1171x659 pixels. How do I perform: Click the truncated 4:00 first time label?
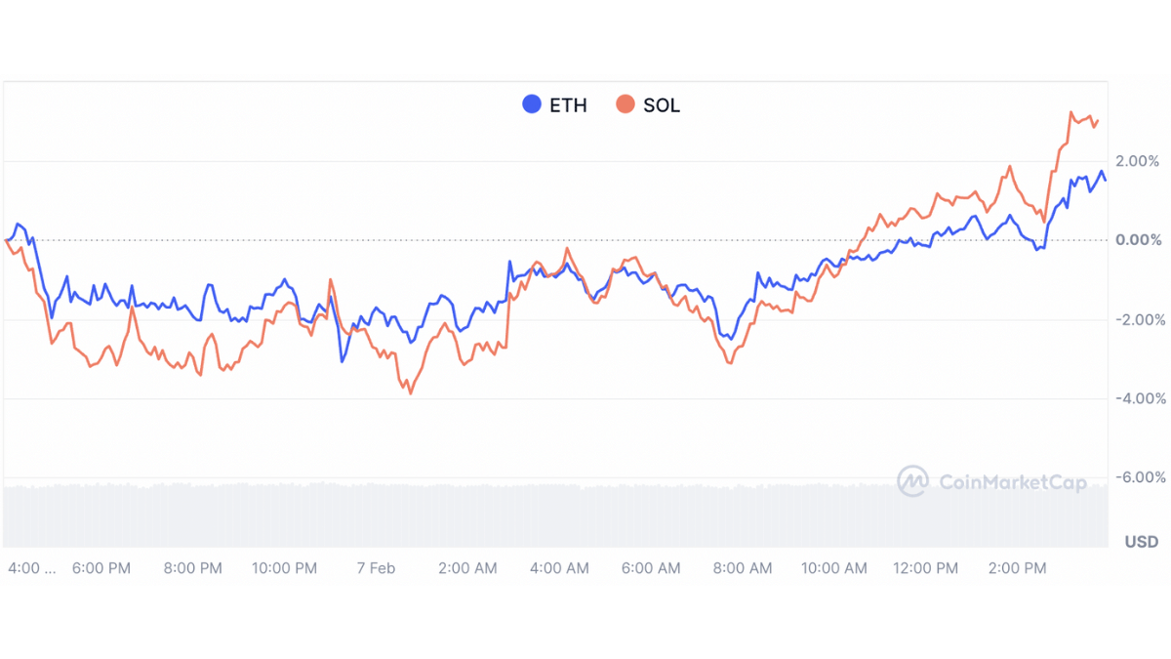(x=31, y=569)
